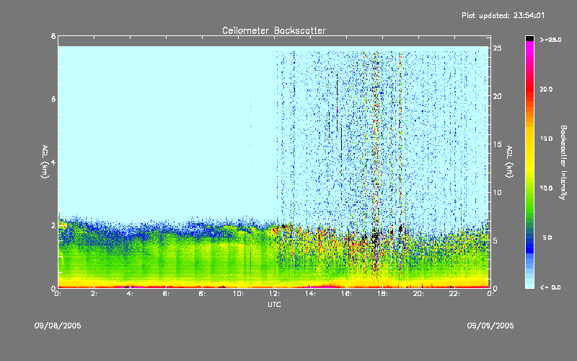Click the 2: hour tick label
Image resolution: width=577 pixels, height=361 pixels.
pyautogui.click(x=94, y=294)
